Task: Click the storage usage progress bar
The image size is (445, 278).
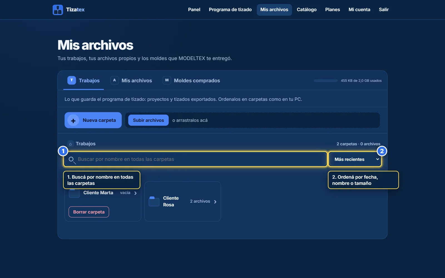Action: [326, 81]
